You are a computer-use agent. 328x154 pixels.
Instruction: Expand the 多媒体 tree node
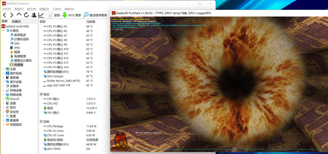[3, 86]
